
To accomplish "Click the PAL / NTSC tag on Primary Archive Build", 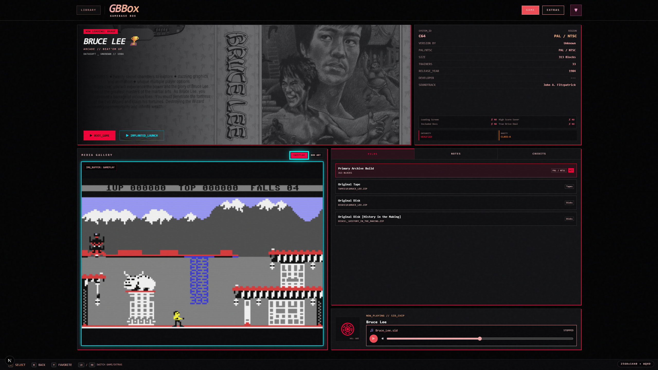I will 559,170.
